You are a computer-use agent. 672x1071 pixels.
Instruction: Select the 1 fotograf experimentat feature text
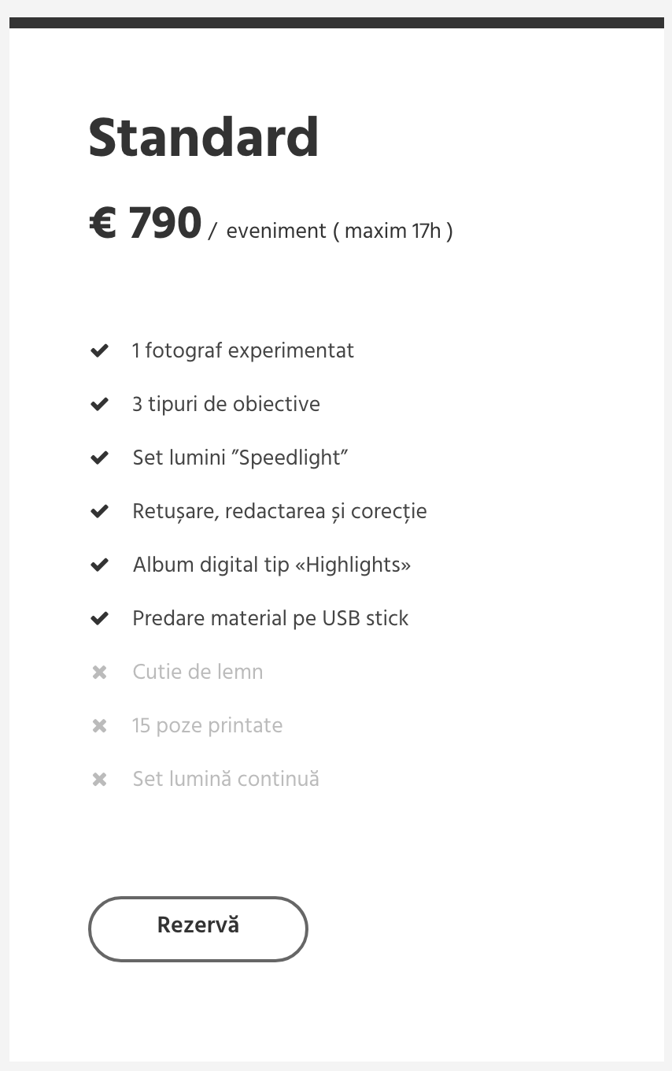click(x=243, y=350)
